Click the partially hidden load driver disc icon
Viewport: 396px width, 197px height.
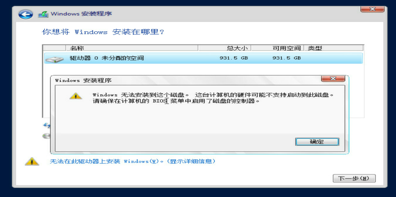46,136
